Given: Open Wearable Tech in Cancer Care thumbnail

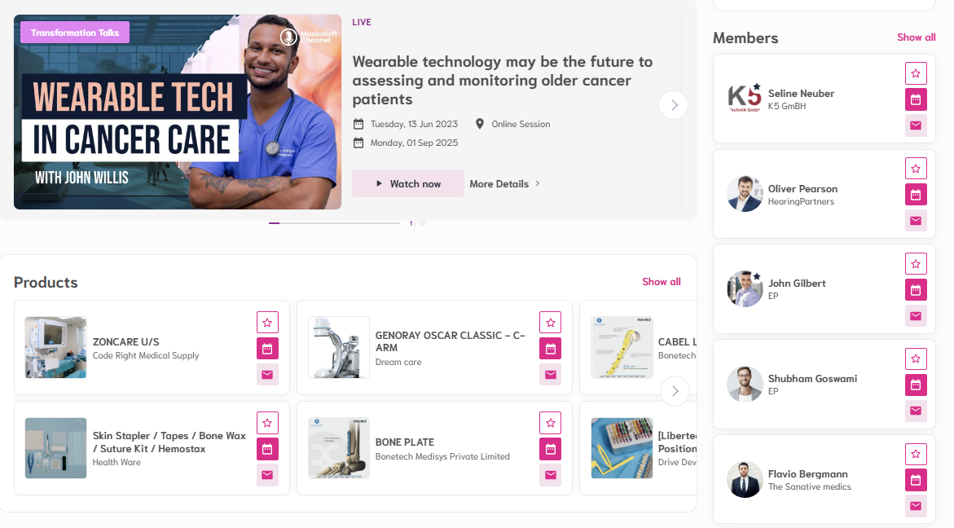Looking at the screenshot, I should (x=178, y=112).
